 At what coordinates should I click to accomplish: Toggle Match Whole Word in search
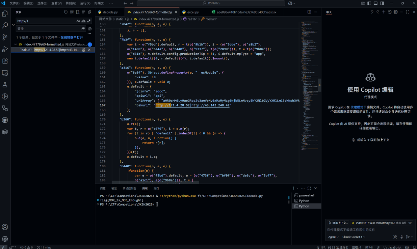click(83, 21)
